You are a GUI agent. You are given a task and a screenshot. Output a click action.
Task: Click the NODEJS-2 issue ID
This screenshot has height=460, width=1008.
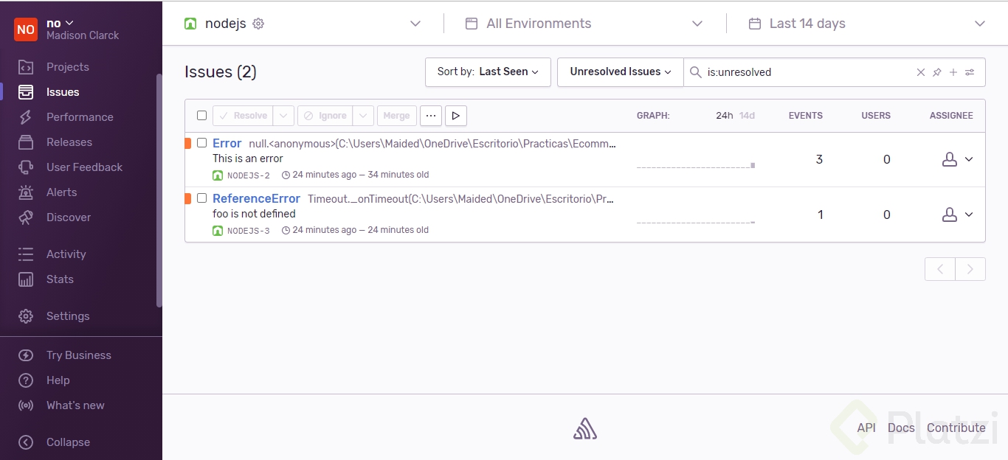tap(249, 175)
